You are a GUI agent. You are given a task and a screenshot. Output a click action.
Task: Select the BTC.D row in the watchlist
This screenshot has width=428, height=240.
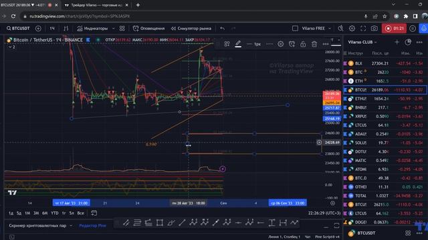point(385,178)
